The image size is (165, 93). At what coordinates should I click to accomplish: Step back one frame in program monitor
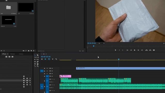(131, 50)
